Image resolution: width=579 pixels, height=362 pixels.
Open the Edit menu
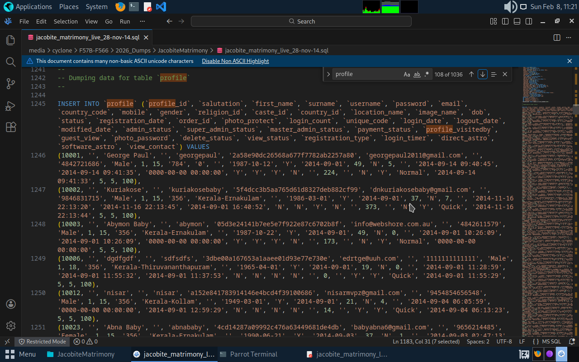coord(41,21)
